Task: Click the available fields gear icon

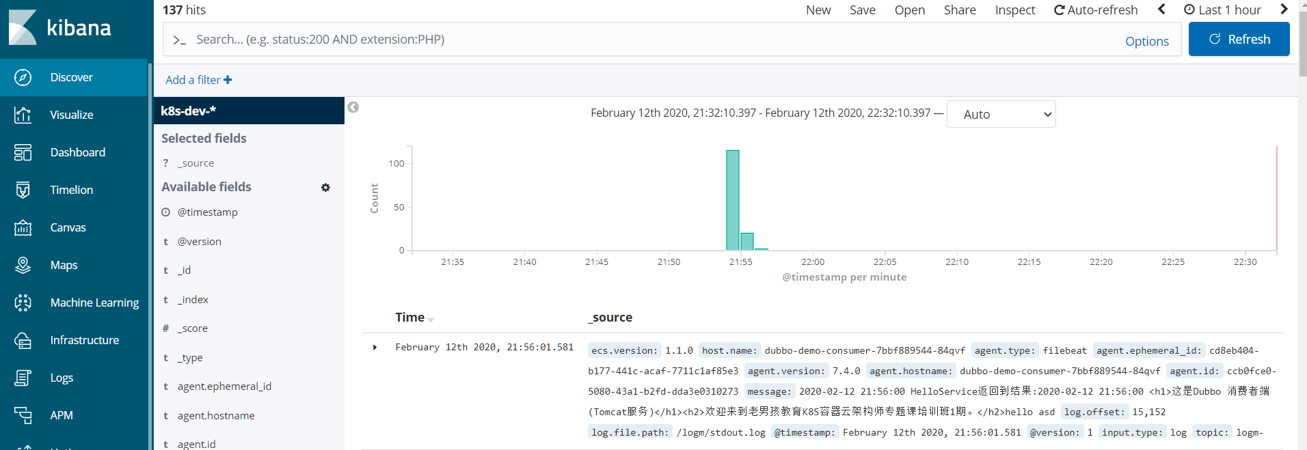Action: click(325, 187)
